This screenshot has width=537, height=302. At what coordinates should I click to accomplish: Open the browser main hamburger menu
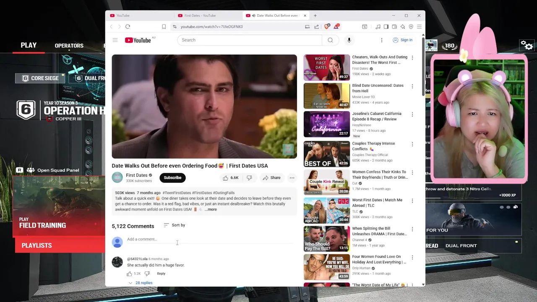[x=419, y=26]
